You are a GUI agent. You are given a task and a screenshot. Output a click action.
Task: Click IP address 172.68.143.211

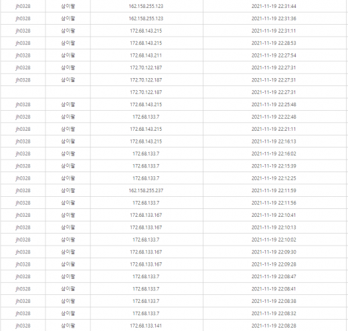point(146,55)
